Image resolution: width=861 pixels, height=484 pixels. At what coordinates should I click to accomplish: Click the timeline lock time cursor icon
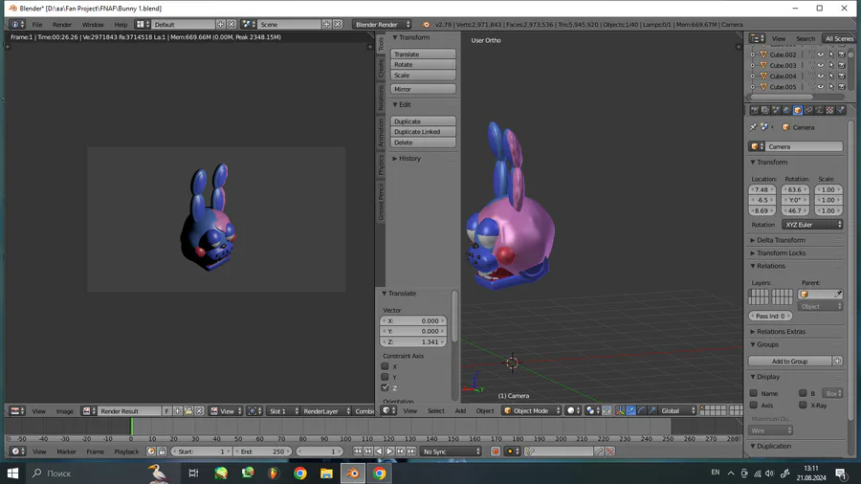pyautogui.click(x=162, y=451)
